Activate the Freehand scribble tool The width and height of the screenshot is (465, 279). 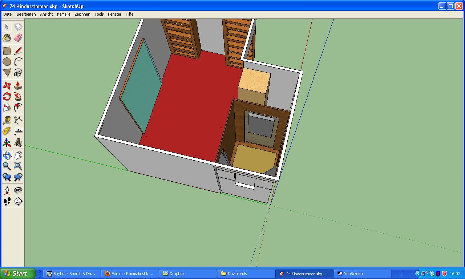18,73
